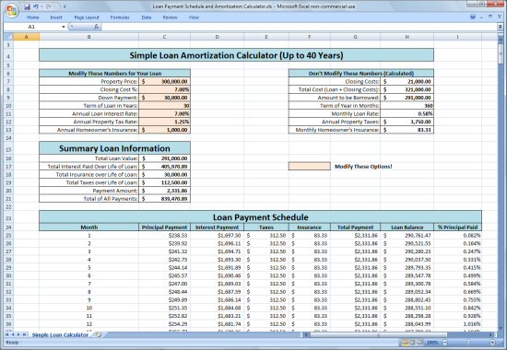Open the Undo history dropdown arrow

[41, 6]
